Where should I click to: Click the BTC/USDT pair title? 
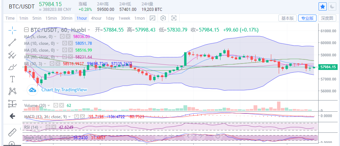click(21, 6)
